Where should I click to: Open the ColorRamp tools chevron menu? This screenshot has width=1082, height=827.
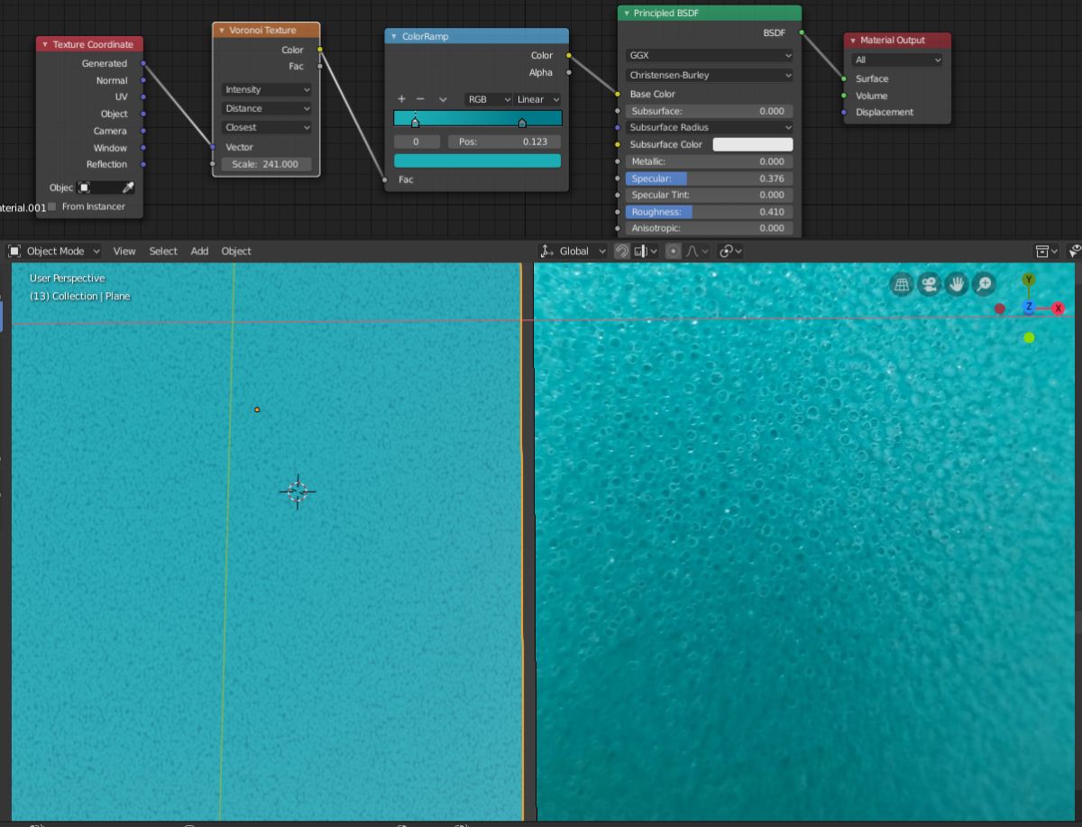pos(443,99)
